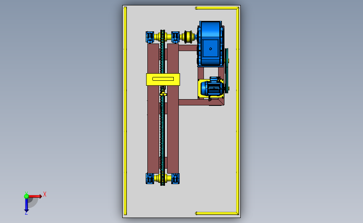Select the top-left blue bearing block

[150, 37]
